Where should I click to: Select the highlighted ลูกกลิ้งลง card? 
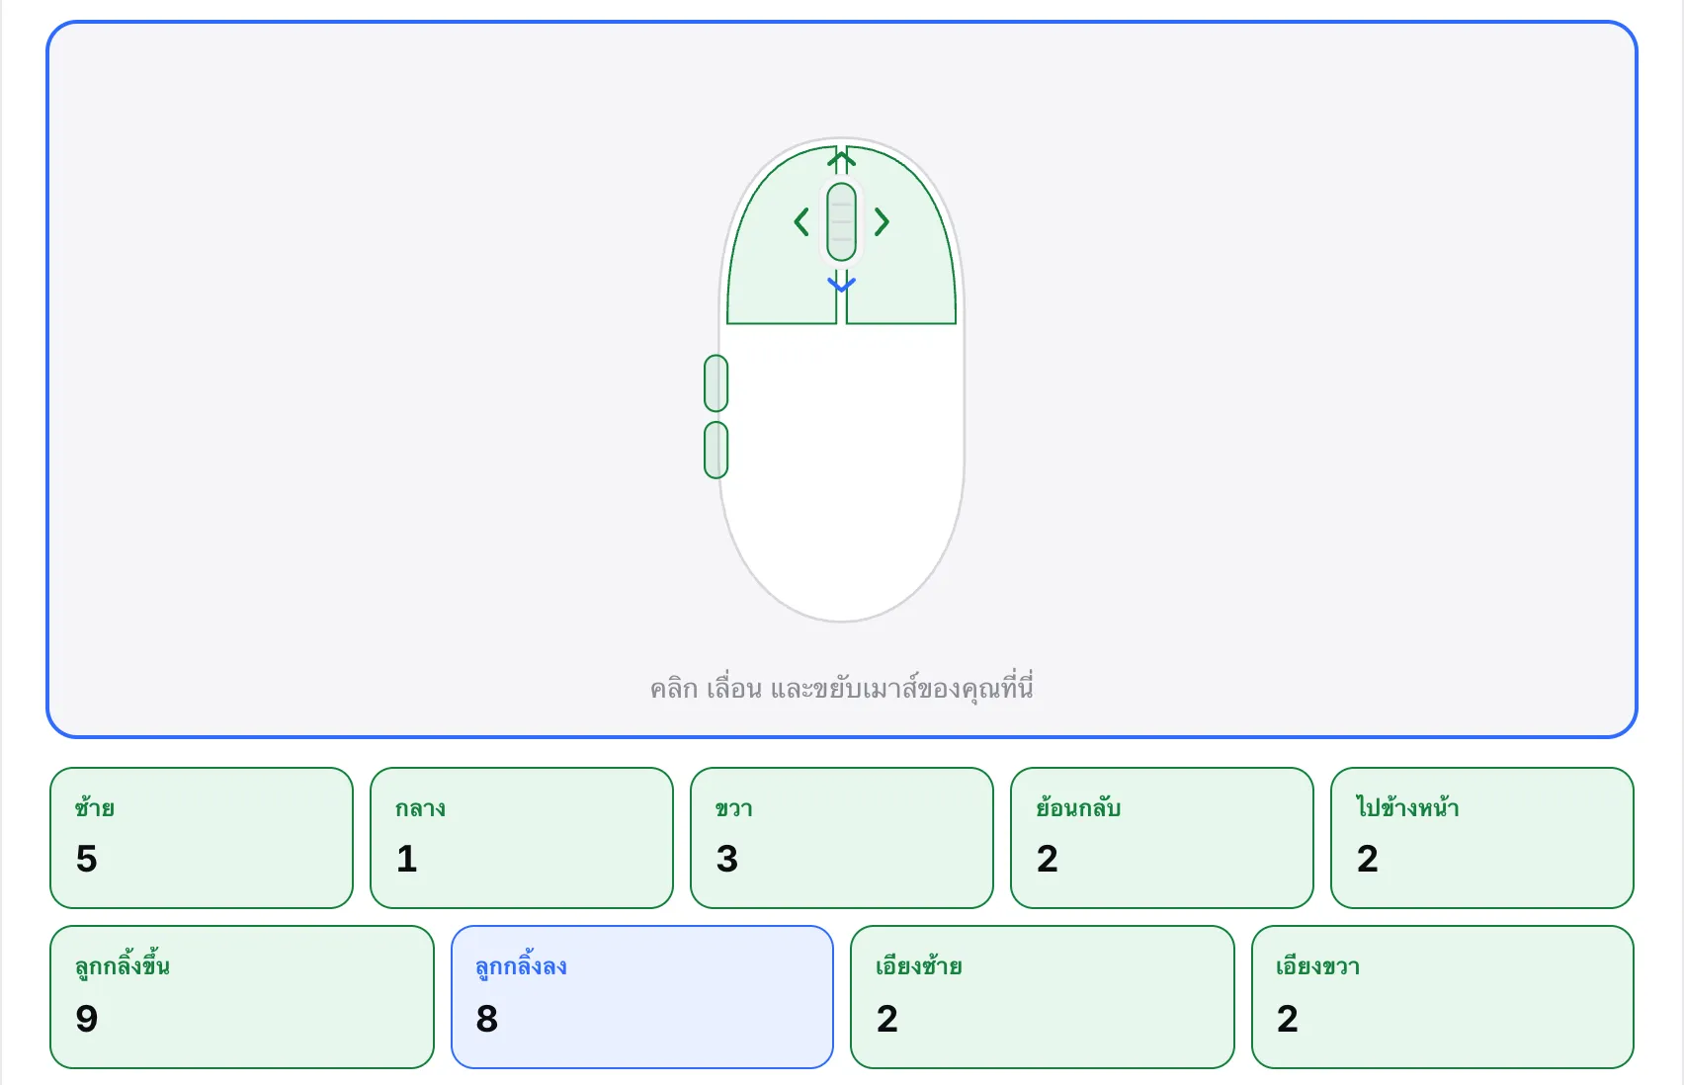coord(642,997)
